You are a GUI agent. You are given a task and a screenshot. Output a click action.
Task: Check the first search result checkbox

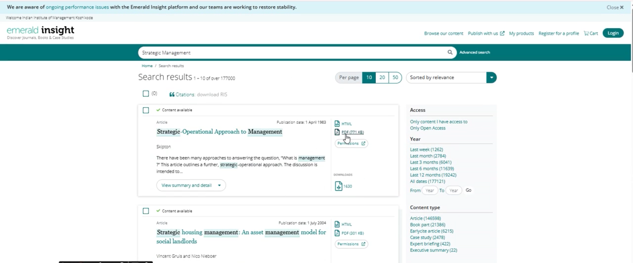click(x=146, y=110)
